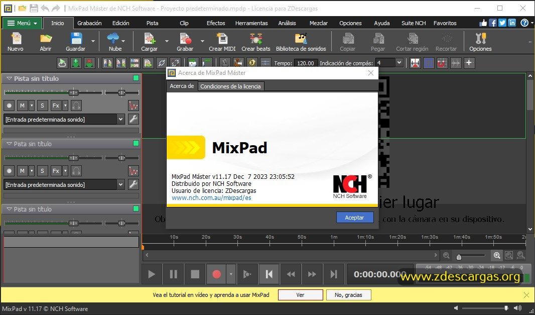Solo the second track with S
This screenshot has height=315, width=535.
[42, 171]
